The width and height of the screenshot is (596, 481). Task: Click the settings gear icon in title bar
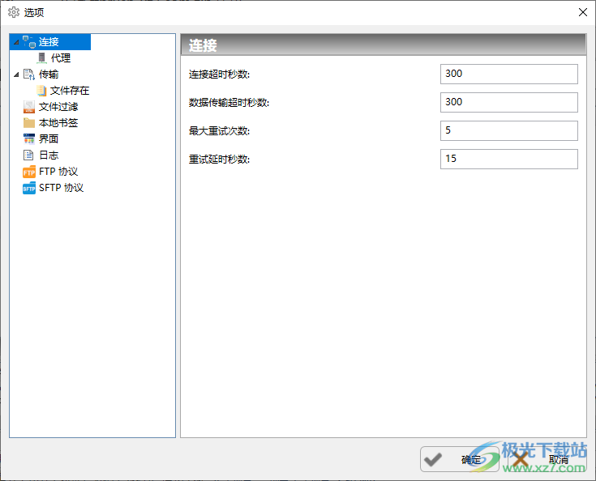pos(14,12)
